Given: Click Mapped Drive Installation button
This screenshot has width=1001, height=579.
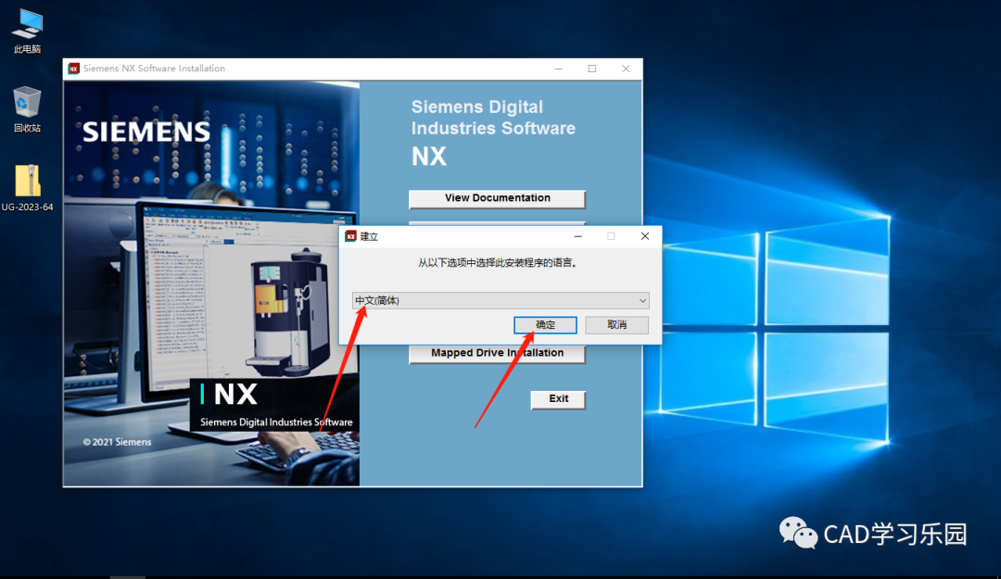Looking at the screenshot, I should (x=498, y=353).
